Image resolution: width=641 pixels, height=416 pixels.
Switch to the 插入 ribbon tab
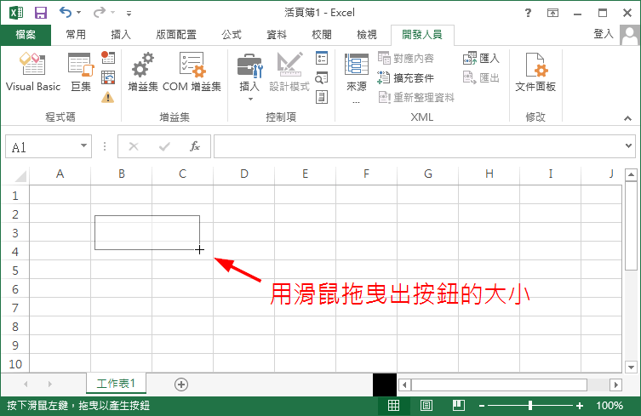[x=121, y=35]
